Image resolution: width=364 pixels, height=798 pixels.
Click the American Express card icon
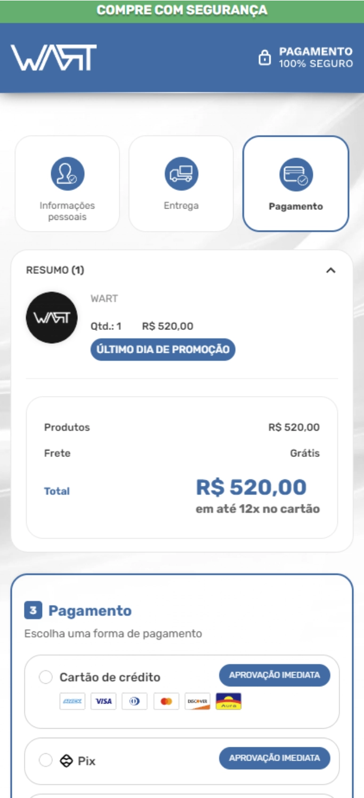tap(72, 701)
